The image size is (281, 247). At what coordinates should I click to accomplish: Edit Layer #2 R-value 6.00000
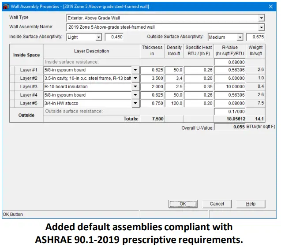(x=230, y=78)
